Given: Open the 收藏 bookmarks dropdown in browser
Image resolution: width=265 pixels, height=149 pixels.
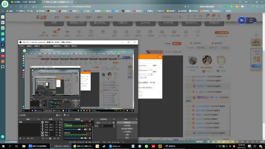Looking at the screenshot, I should (x=10, y=11).
